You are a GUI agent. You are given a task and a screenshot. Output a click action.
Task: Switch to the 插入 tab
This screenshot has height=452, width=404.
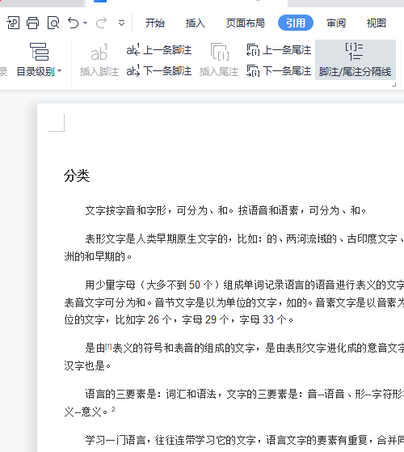(196, 23)
